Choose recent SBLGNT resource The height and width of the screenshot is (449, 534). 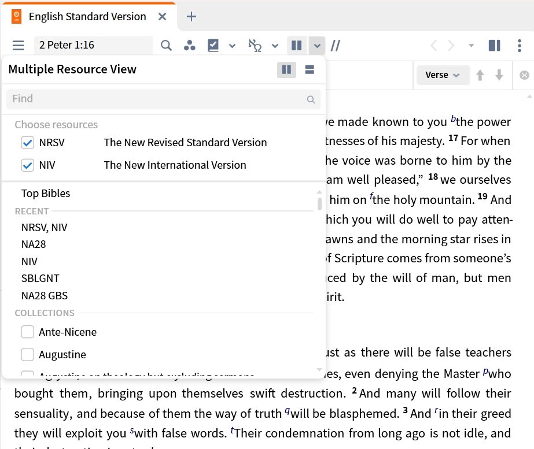coord(40,279)
